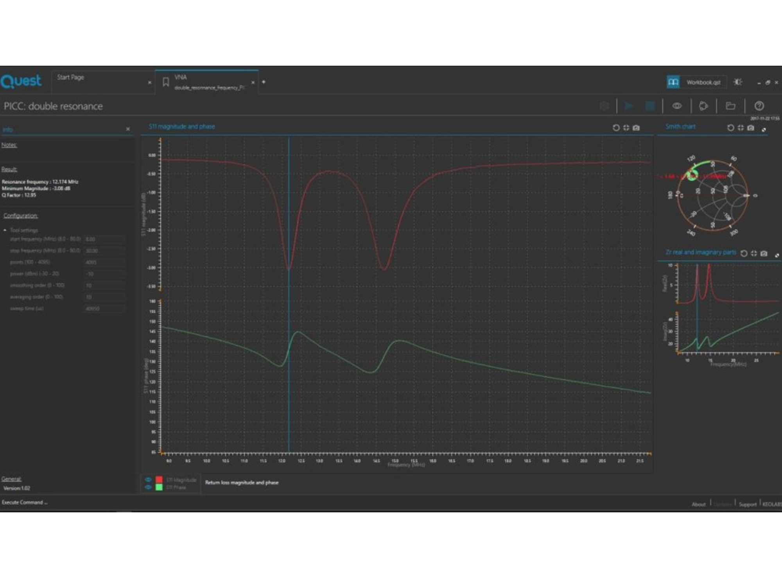Click the run measurement play button
Viewport: 782px width, 578px height.
click(x=629, y=106)
